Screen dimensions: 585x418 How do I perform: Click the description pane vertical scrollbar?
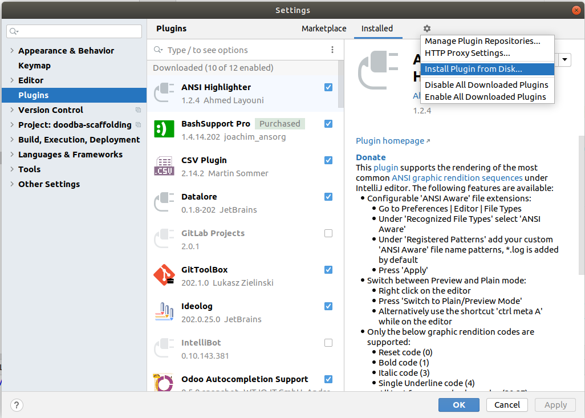tap(581, 205)
